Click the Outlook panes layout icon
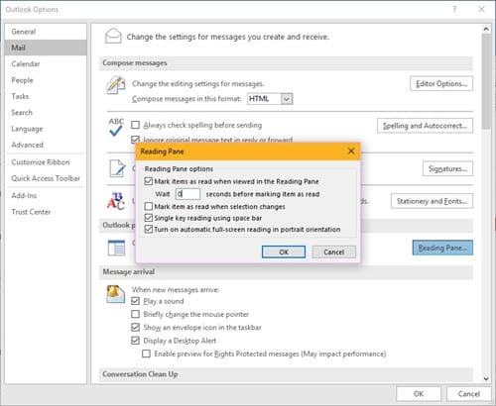Screen dimensions: 496x406 [x=116, y=248]
